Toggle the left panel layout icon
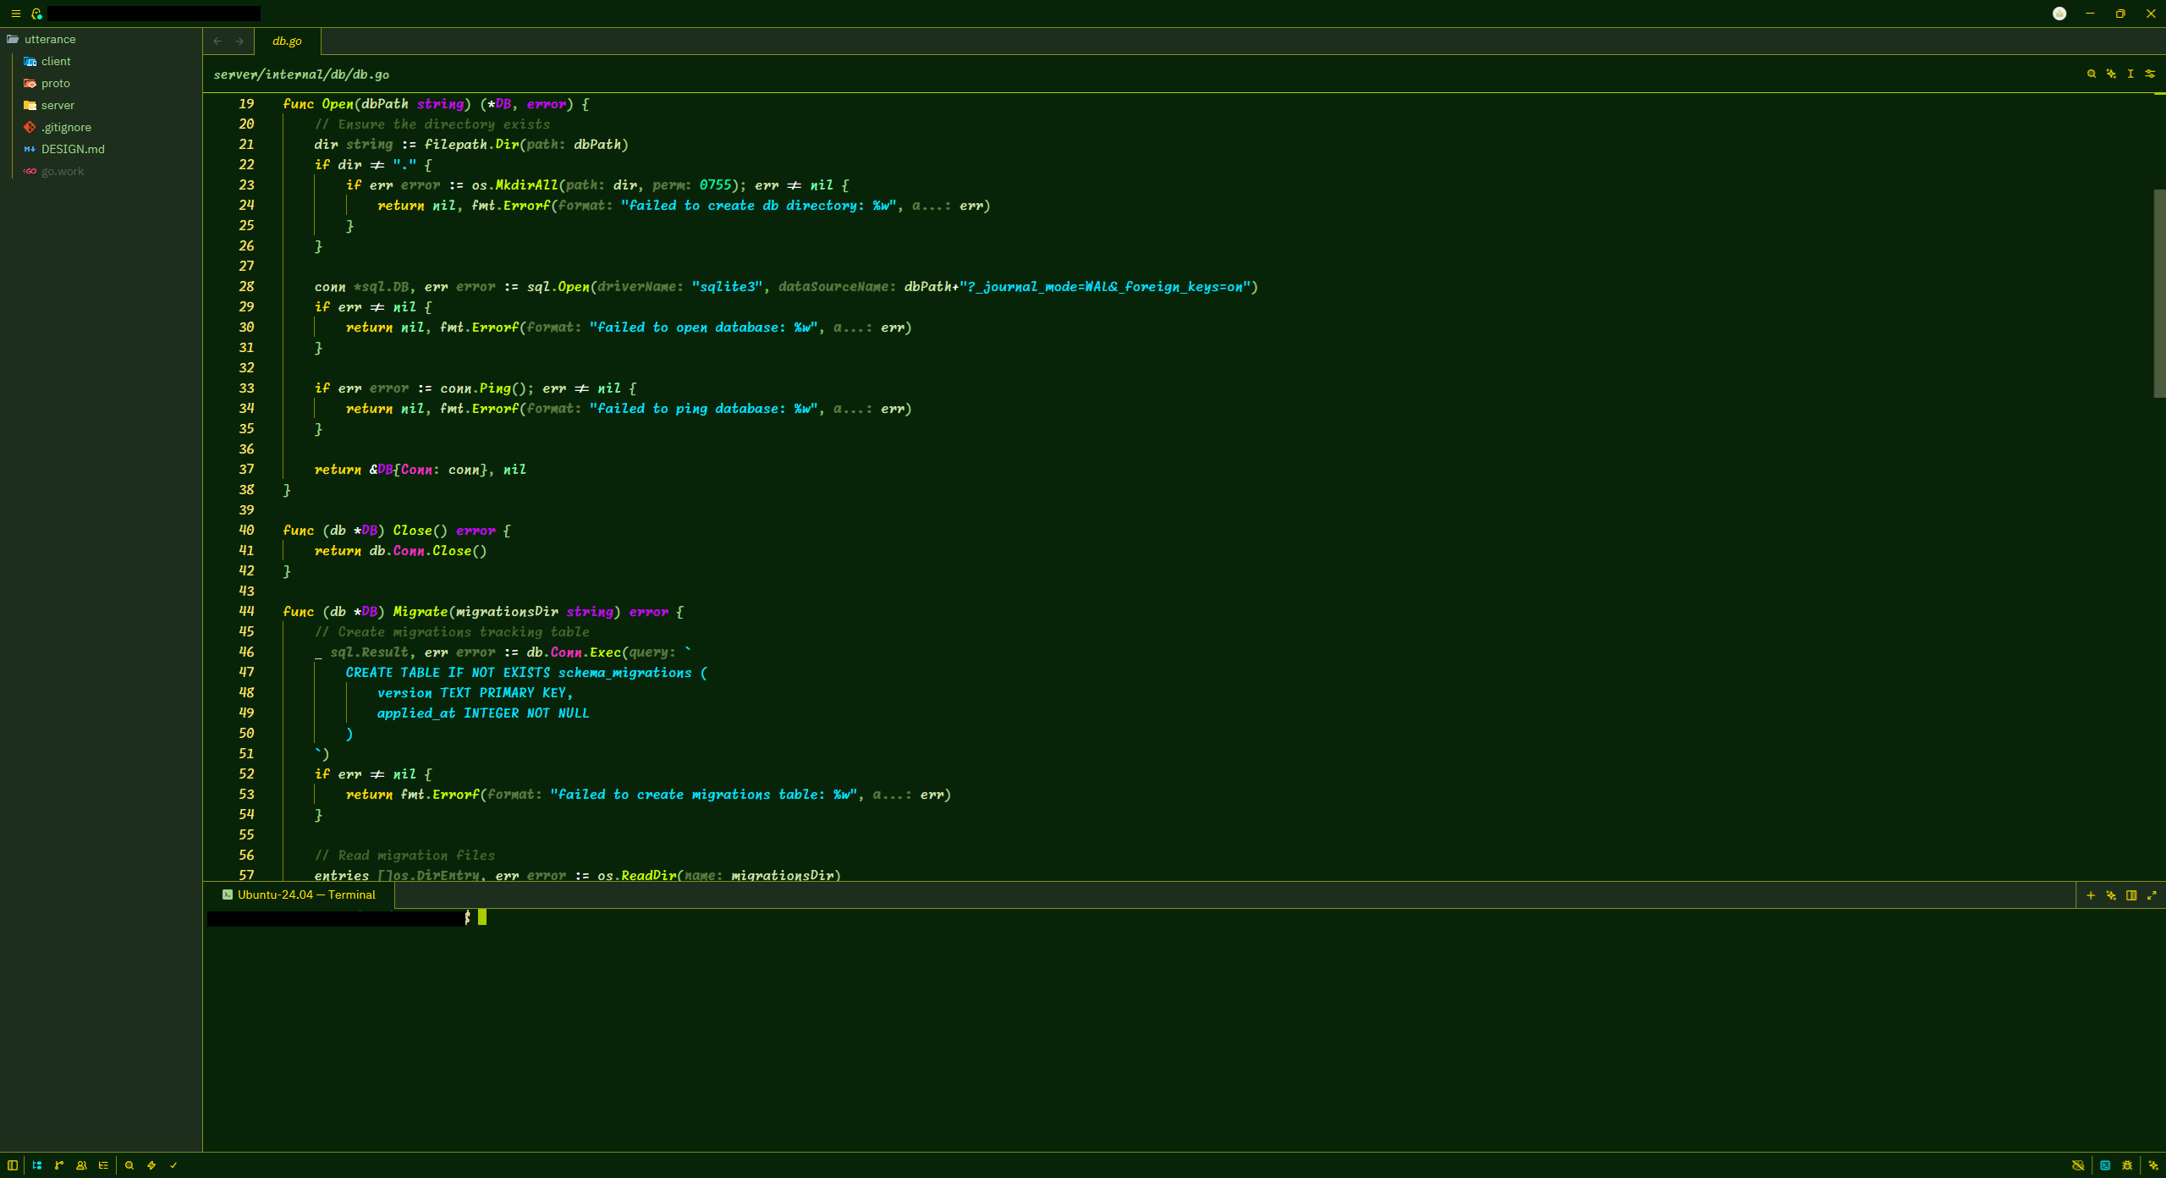The width and height of the screenshot is (2166, 1178). click(13, 1165)
